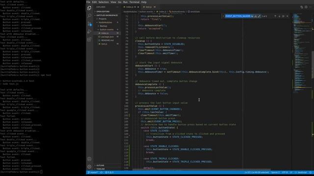Collapse the NodeModules folder
Screen dimensions: 314x176
pos(107,22)
